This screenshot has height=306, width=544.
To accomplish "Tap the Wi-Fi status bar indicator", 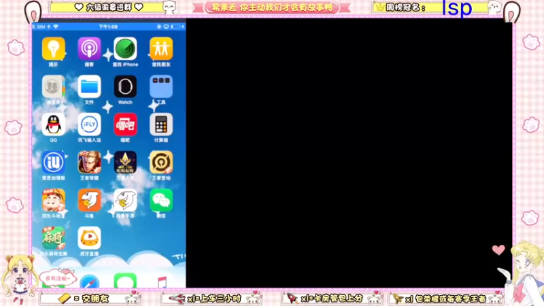I will click(56, 27).
